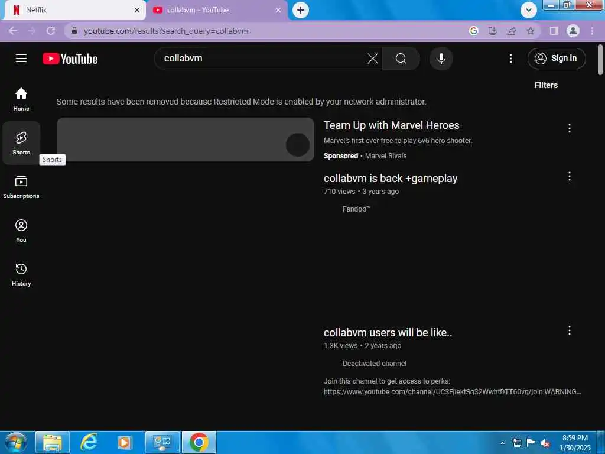Click the Chrome taskbar icon
Viewport: 605px width, 454px height.
(x=199, y=442)
